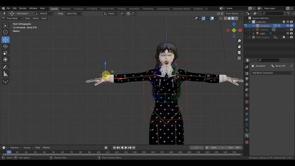Click the Blender logo icon
Viewport: 295px width, 166px height.
[x=3, y=8]
